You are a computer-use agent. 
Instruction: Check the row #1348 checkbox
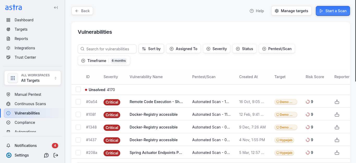click(78, 127)
